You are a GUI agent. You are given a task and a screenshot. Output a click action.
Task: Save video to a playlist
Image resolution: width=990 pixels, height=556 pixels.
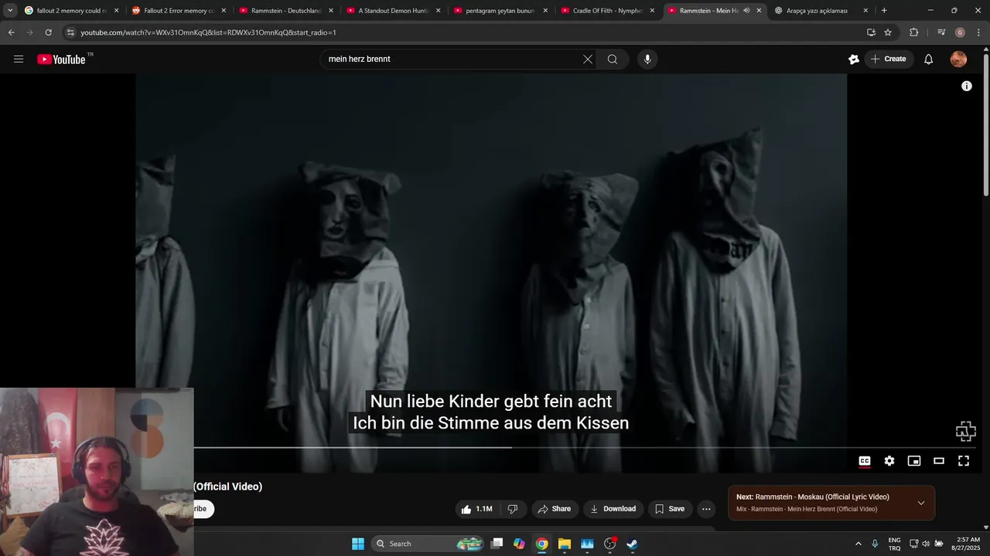(670, 509)
